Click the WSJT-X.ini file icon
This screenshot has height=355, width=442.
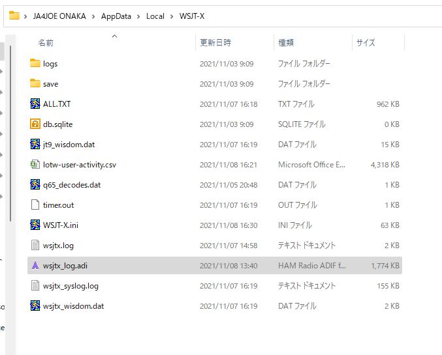pyautogui.click(x=35, y=225)
